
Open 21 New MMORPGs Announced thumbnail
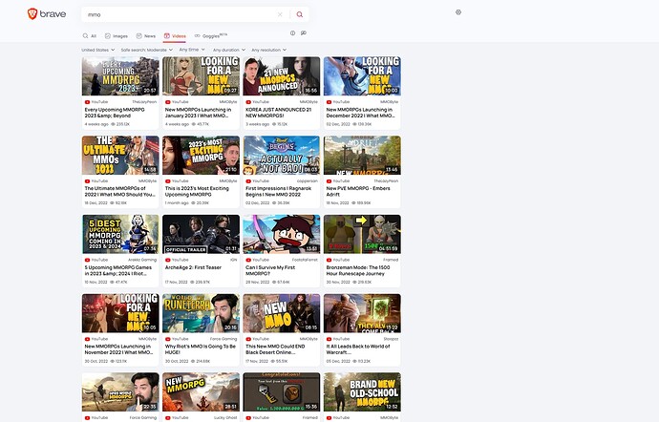click(282, 76)
